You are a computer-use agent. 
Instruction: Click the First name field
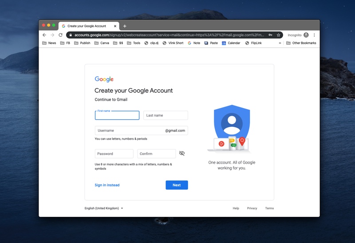[117, 115]
